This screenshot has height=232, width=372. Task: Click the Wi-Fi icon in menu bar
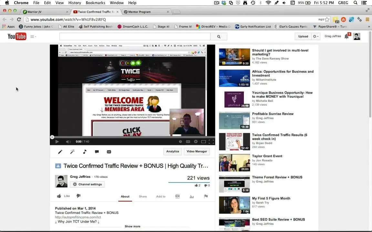(x=268, y=3)
